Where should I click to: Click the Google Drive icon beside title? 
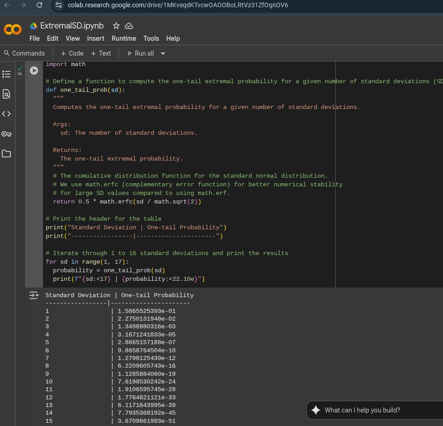(33, 26)
